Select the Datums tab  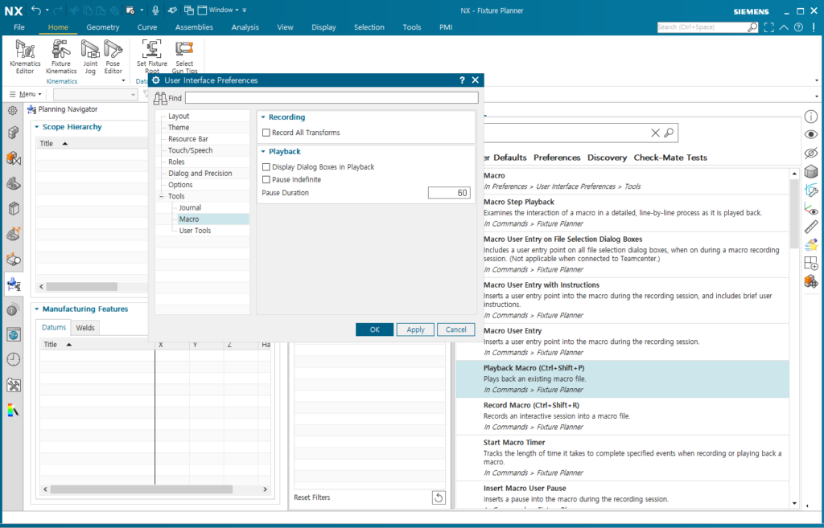click(54, 328)
